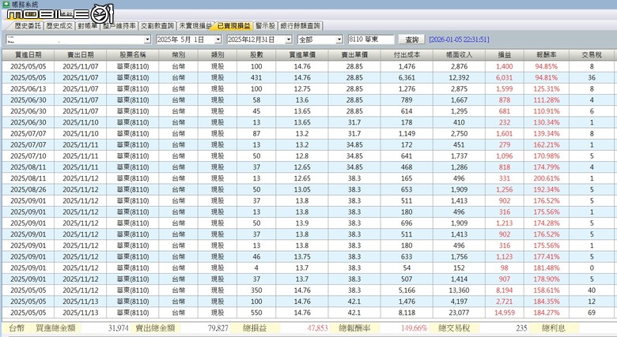Screen dimensions: 617x337
Task: Sort by the 報酬率 column header
Action: pos(547,55)
